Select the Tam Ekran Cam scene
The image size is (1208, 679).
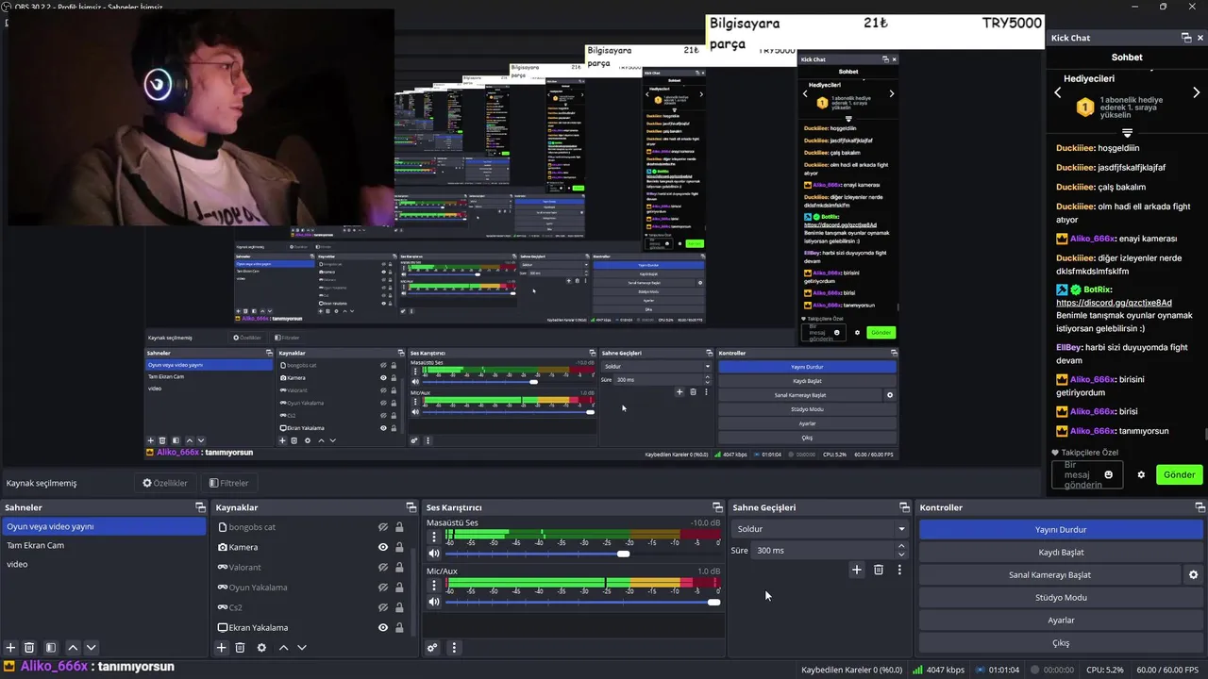click(x=104, y=545)
